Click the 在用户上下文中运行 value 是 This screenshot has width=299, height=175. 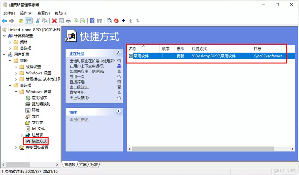(119, 66)
